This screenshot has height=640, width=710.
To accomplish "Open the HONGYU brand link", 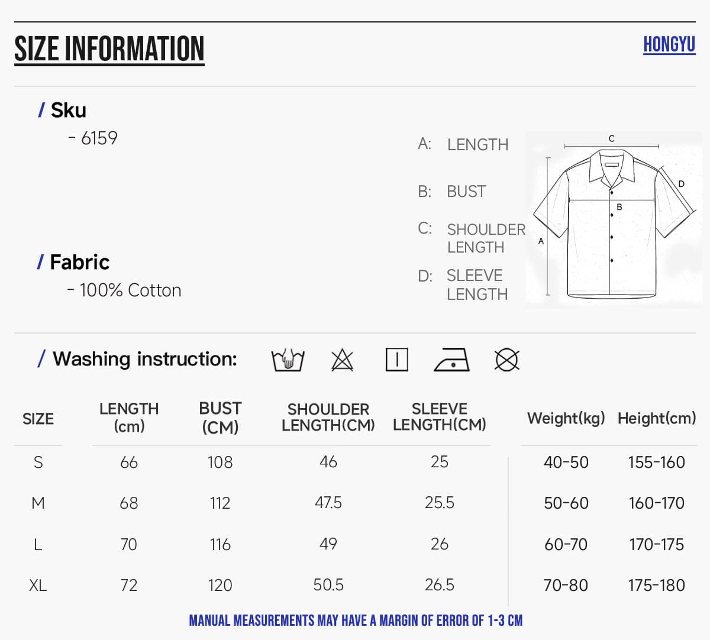I will (669, 44).
